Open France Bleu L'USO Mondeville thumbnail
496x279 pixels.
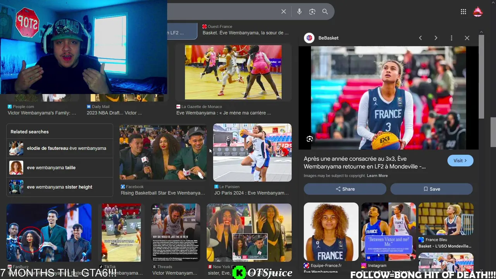[446, 218]
